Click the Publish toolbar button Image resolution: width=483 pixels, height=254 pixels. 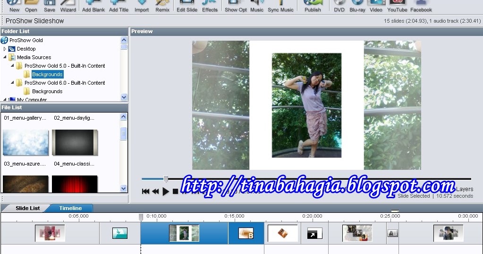tap(313, 6)
